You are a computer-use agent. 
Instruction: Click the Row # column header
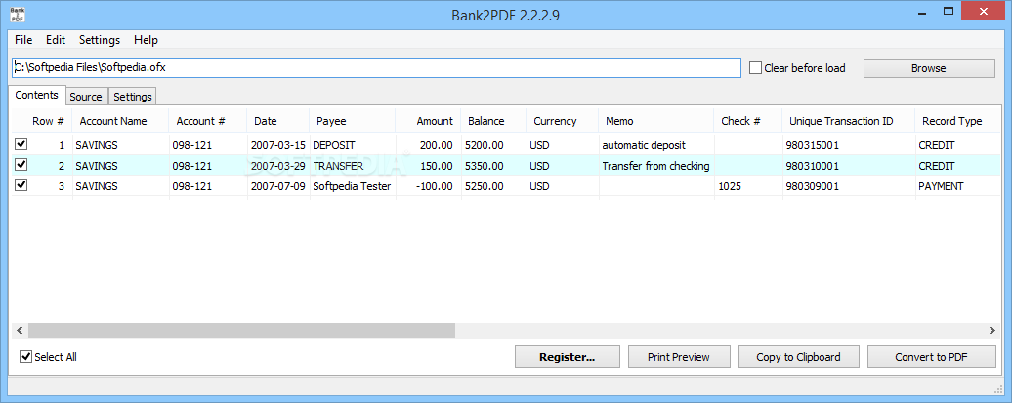[x=43, y=121]
